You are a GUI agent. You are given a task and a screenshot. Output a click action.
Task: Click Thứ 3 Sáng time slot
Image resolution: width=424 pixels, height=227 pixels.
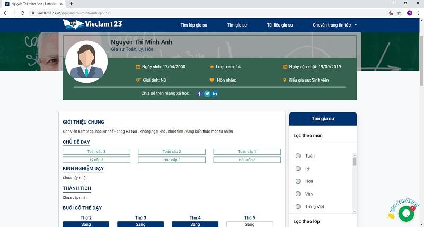coord(140,224)
